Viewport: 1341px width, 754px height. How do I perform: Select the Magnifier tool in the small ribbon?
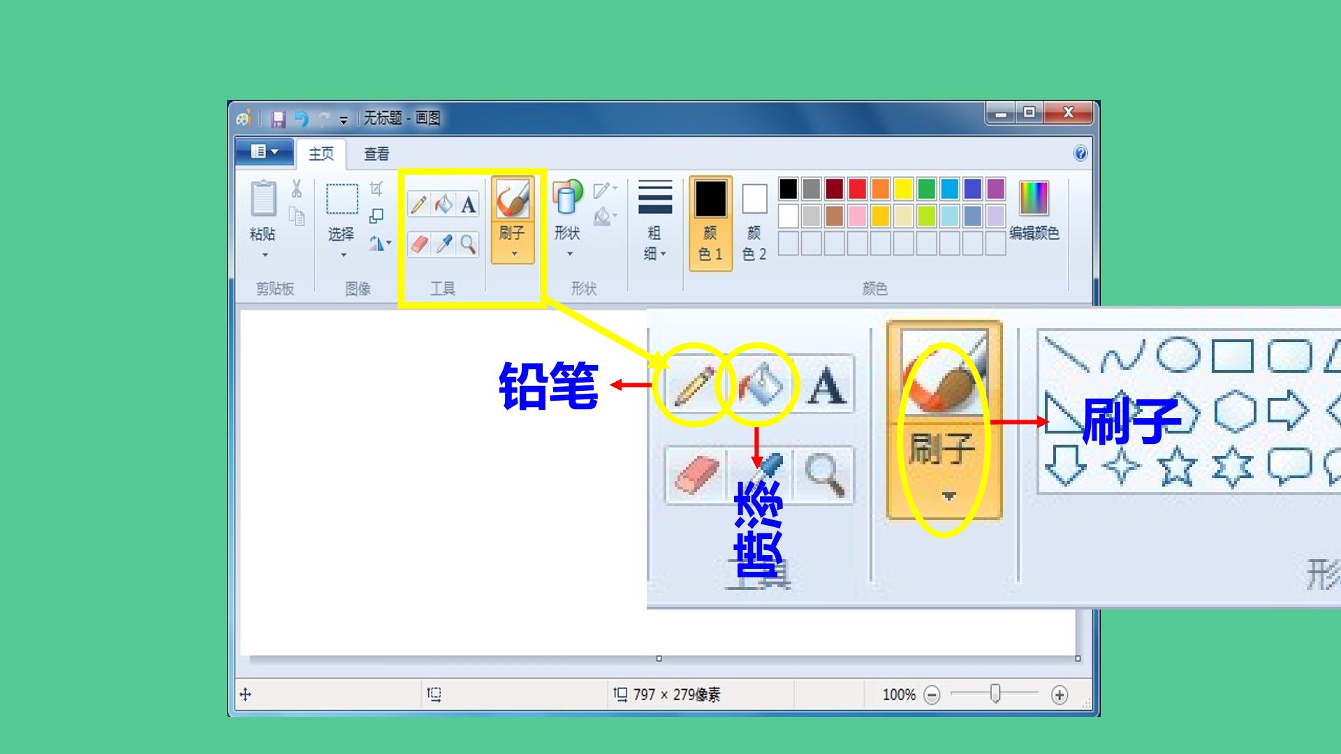coord(468,244)
